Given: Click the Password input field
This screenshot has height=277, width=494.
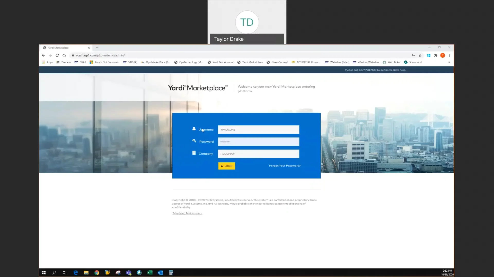Looking at the screenshot, I should pos(259,142).
